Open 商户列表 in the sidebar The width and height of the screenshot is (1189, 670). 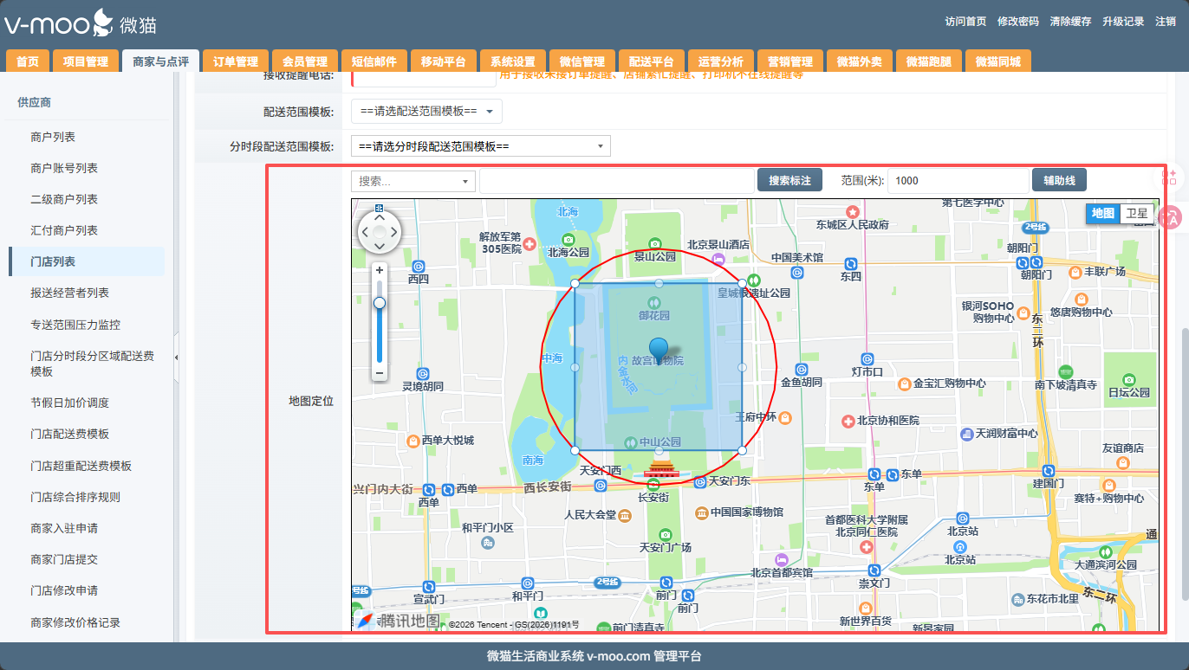(53, 137)
